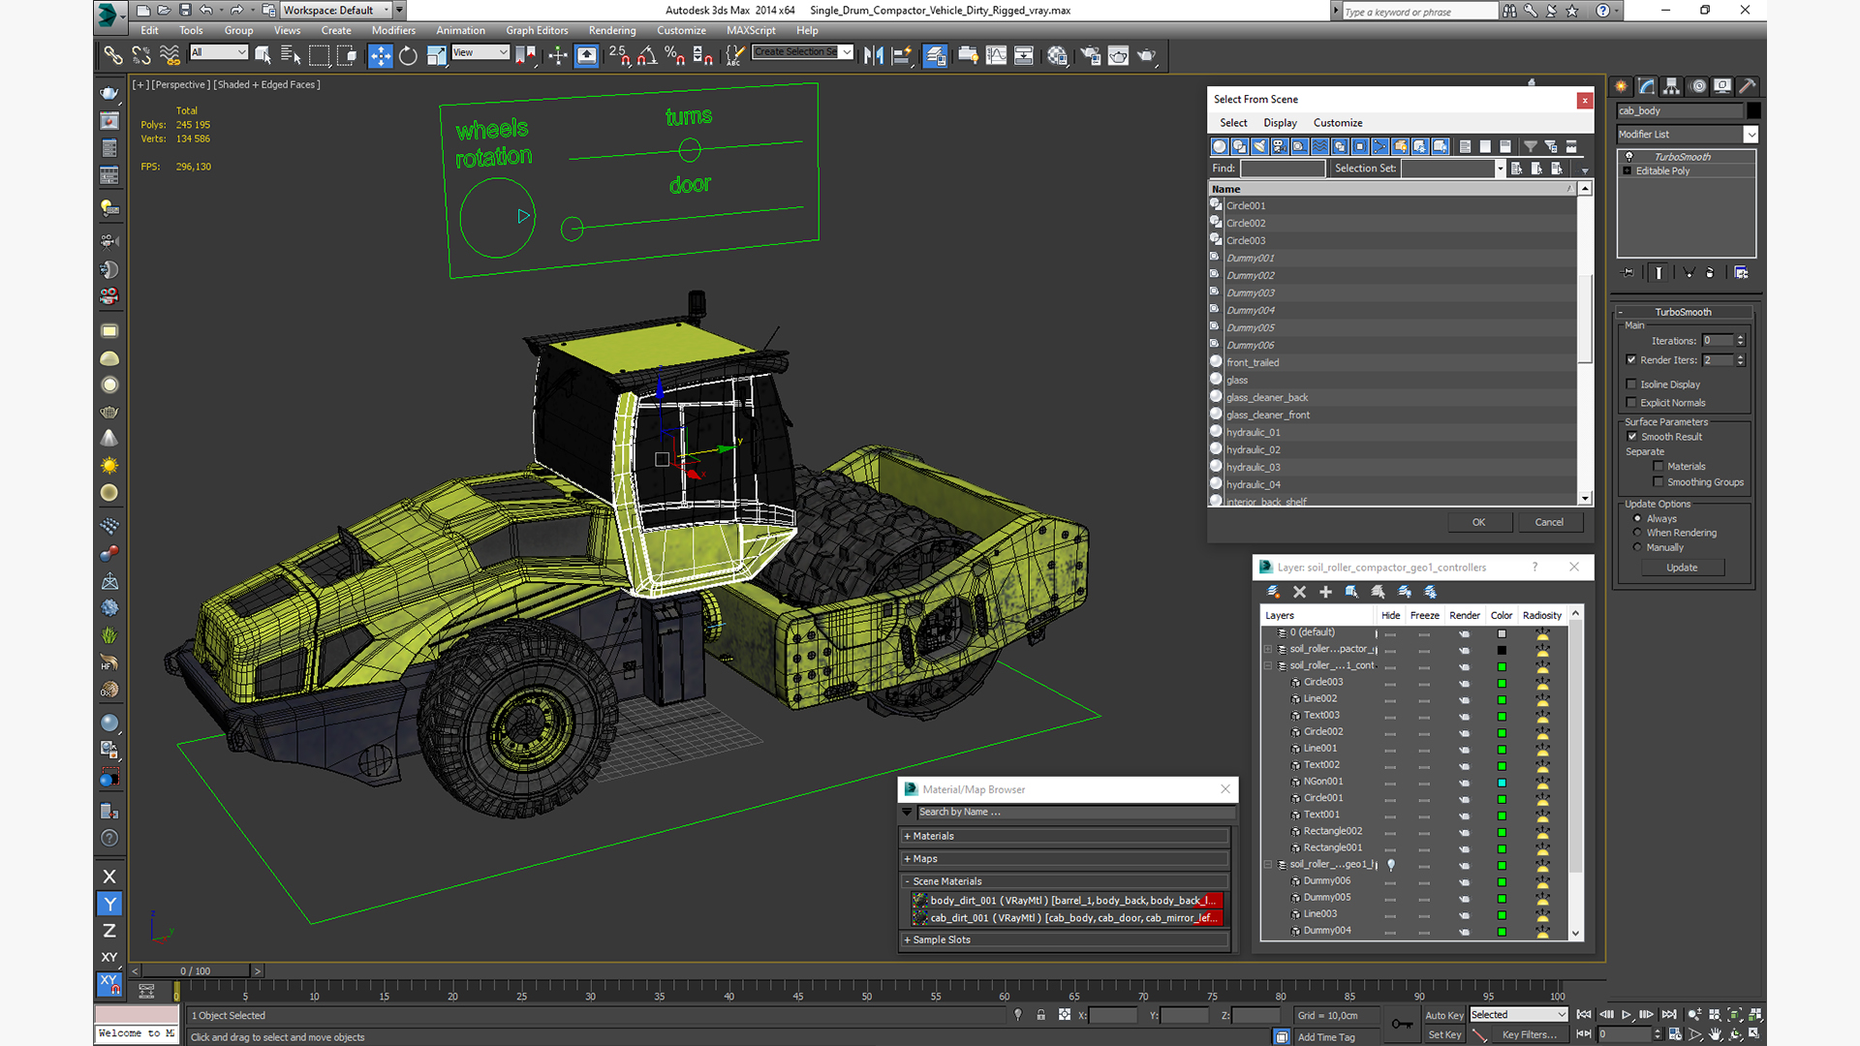Image resolution: width=1860 pixels, height=1046 pixels.
Task: Enable Explicit Normals checkbox
Action: point(1631,402)
